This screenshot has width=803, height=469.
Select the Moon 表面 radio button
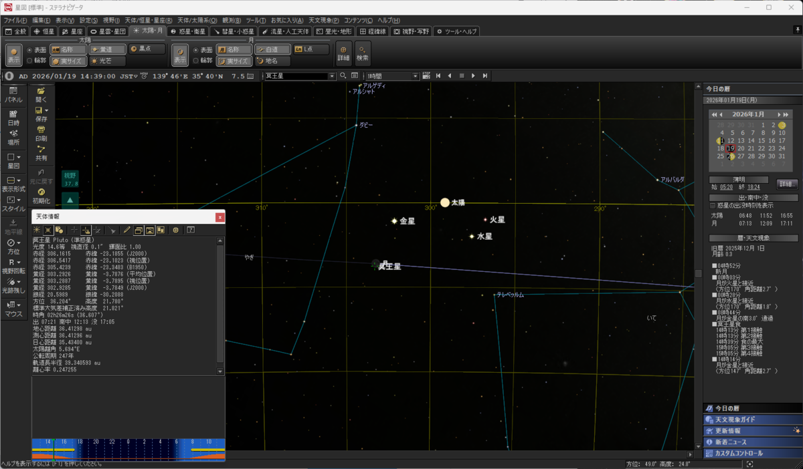click(x=196, y=49)
